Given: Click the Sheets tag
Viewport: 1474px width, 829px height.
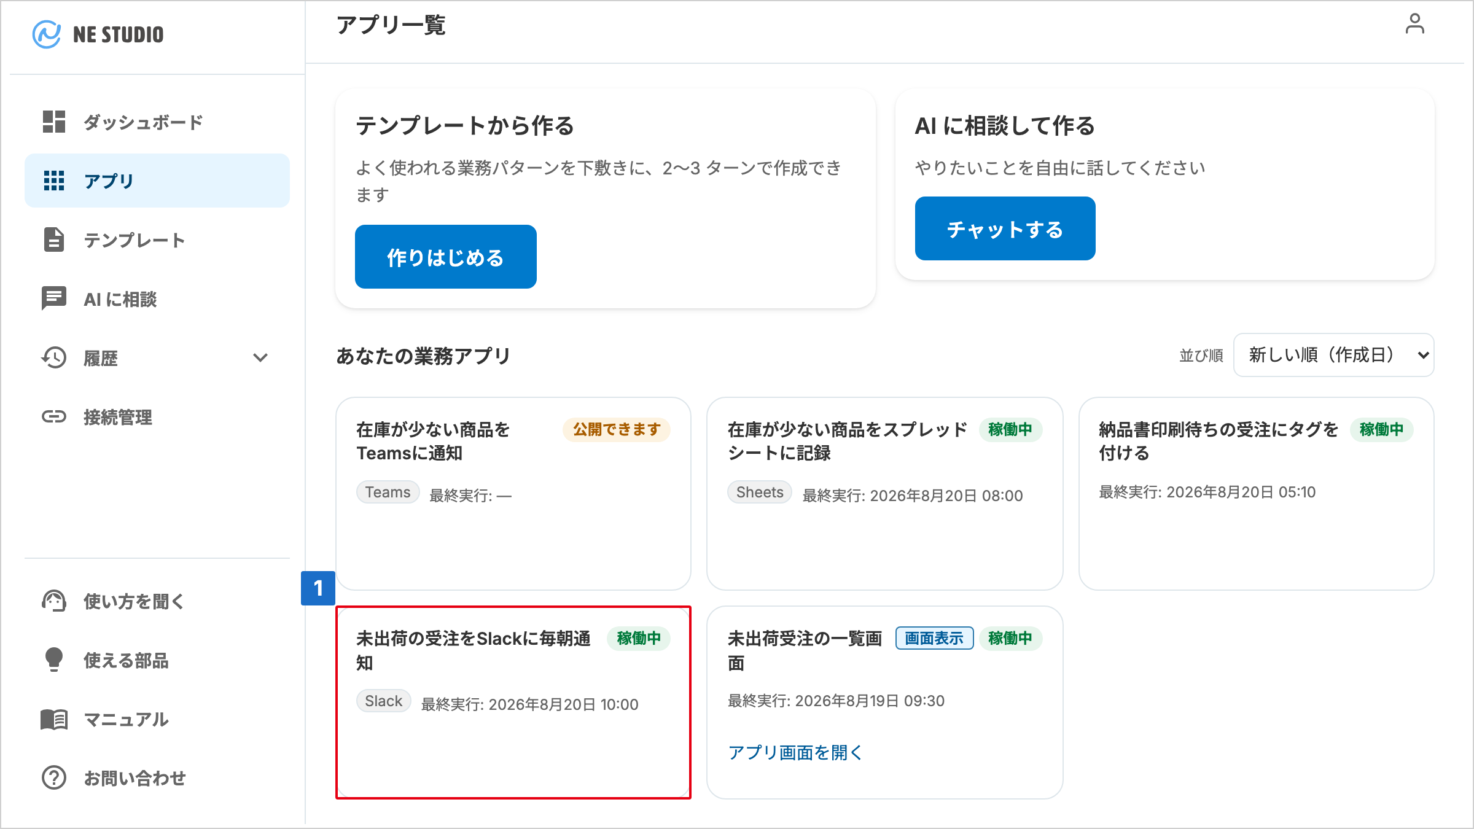Looking at the screenshot, I should (760, 492).
